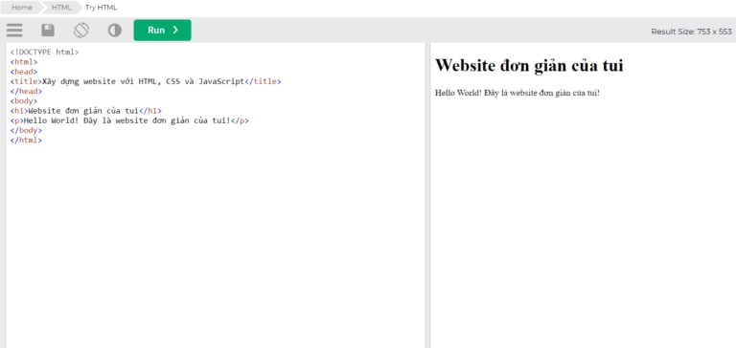
Task: Click the rendered heading 'Website đơn giản của tui'
Action: click(529, 66)
